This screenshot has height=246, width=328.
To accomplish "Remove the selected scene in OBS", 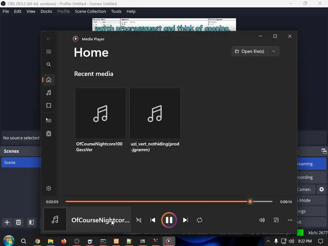I will (x=18, y=222).
